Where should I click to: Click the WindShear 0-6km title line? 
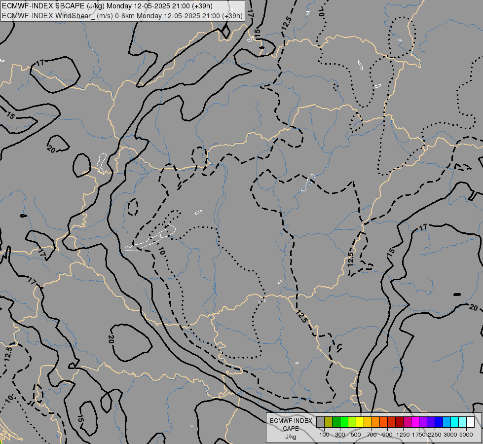122,16
